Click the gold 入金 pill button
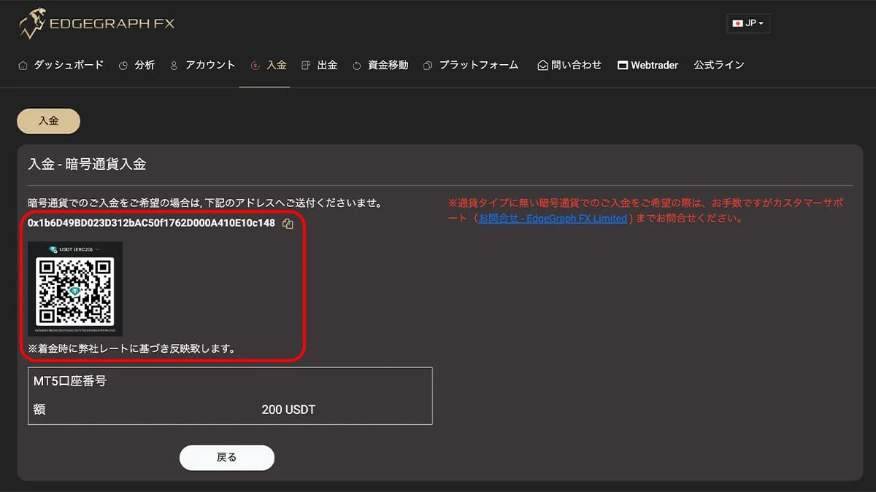This screenshot has width=876, height=492. tap(48, 121)
